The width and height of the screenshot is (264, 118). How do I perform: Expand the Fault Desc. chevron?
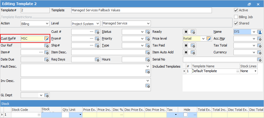[148, 66]
